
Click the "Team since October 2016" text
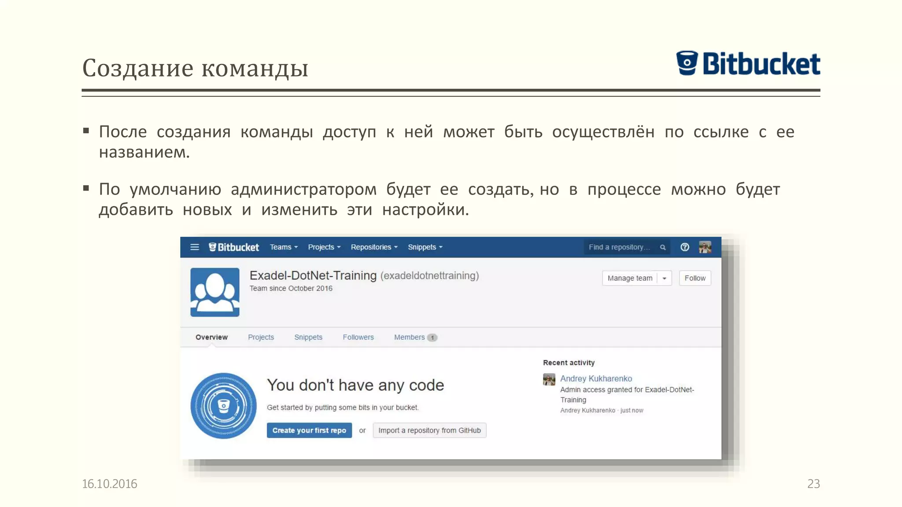(291, 288)
